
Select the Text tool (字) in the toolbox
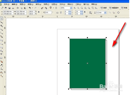click(x=1, y=54)
